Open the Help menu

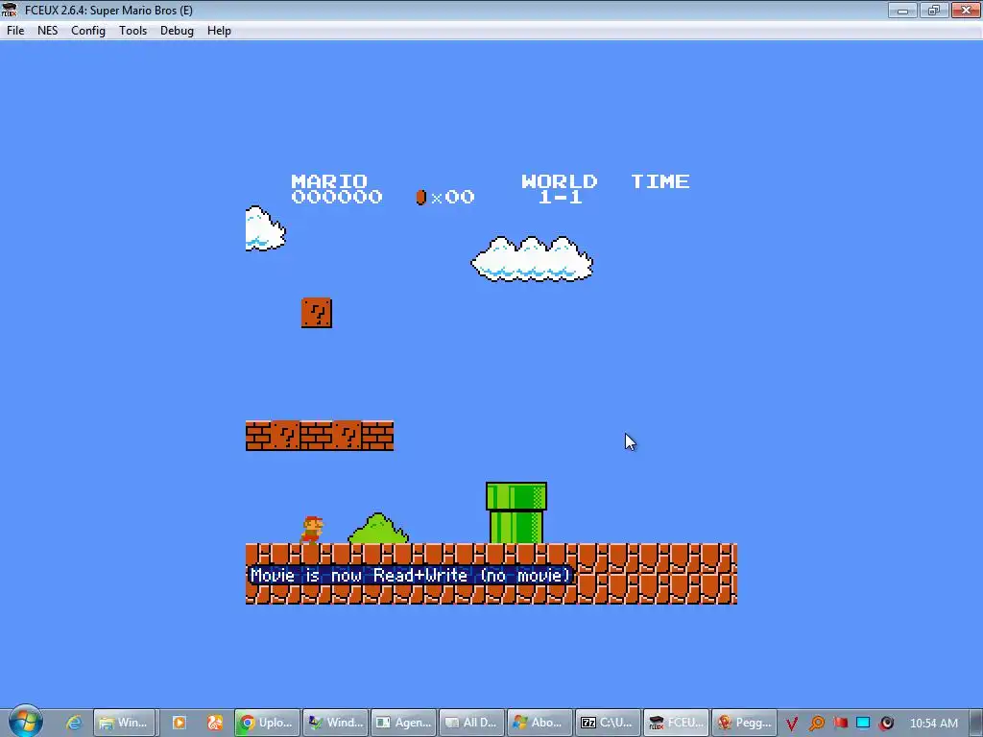click(219, 30)
